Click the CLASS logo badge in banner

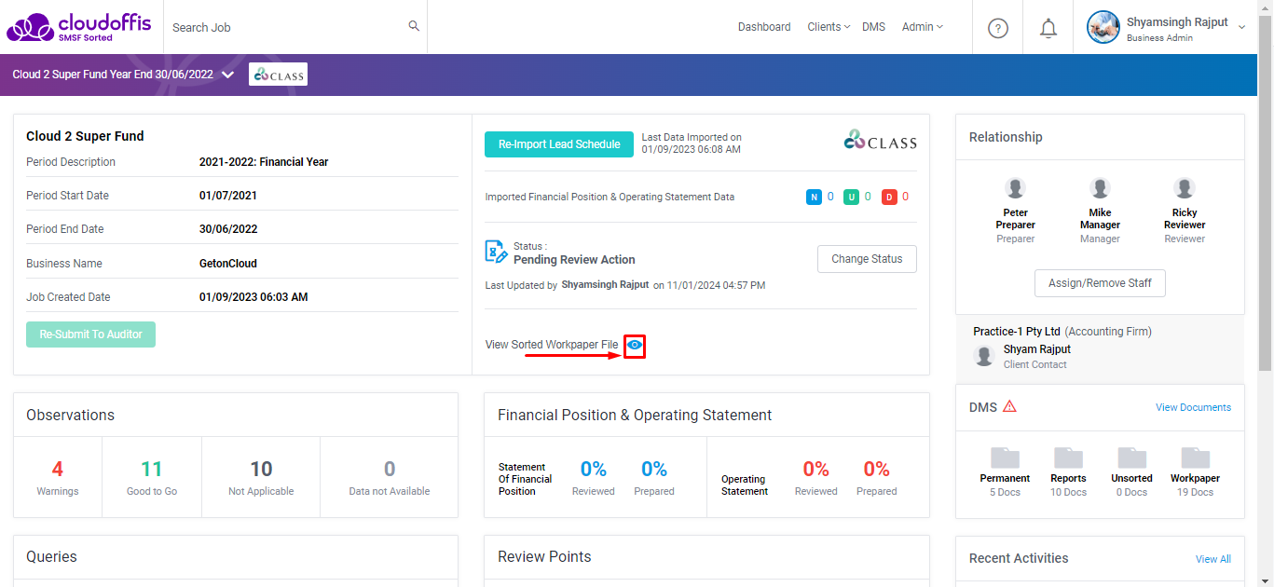tap(278, 75)
